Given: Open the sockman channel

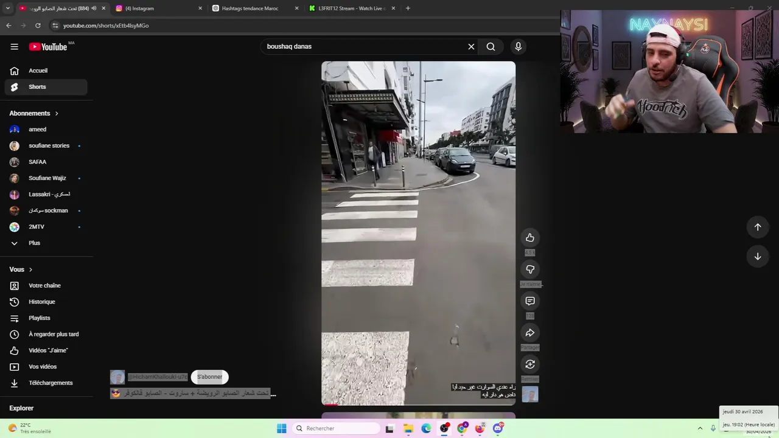Looking at the screenshot, I should click(x=46, y=210).
